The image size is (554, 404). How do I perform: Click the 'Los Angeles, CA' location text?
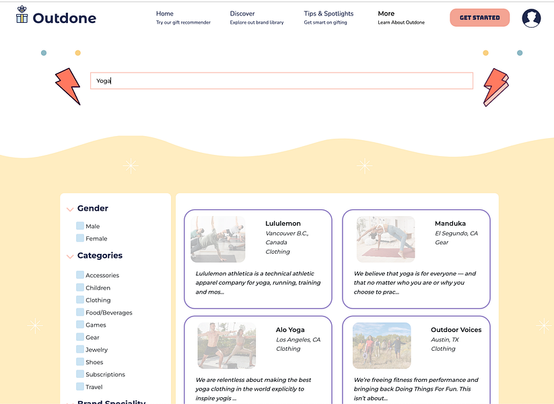coord(298,339)
